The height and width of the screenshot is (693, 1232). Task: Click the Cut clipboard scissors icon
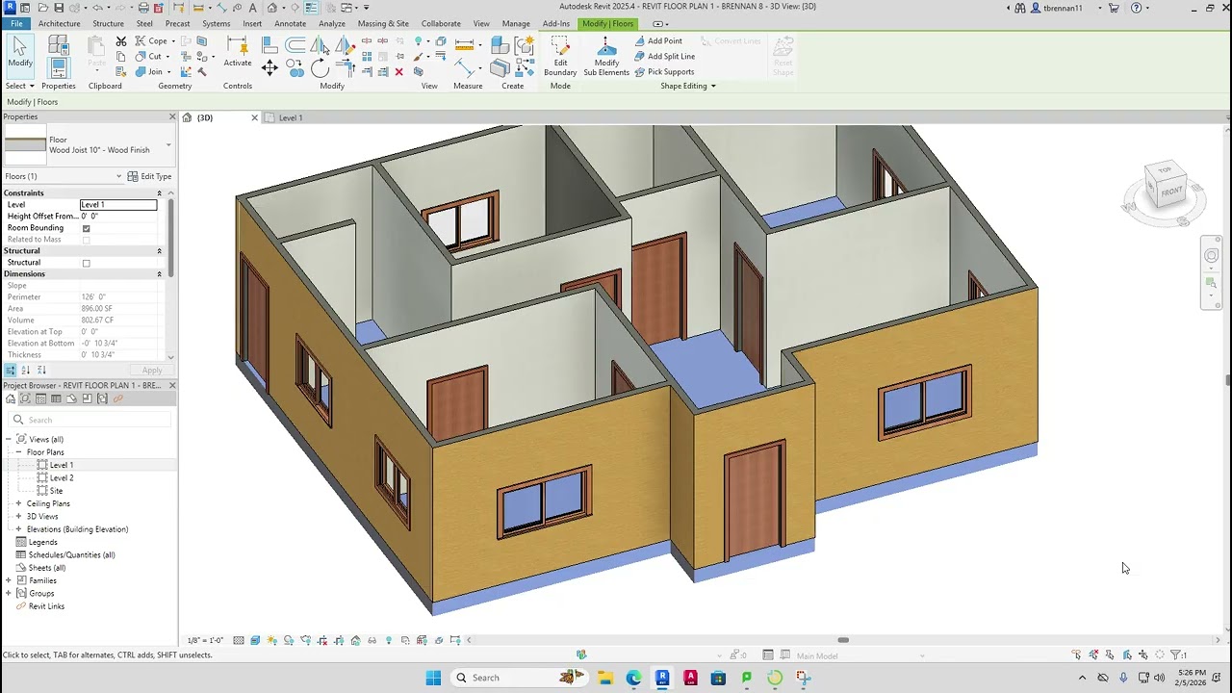(121, 41)
